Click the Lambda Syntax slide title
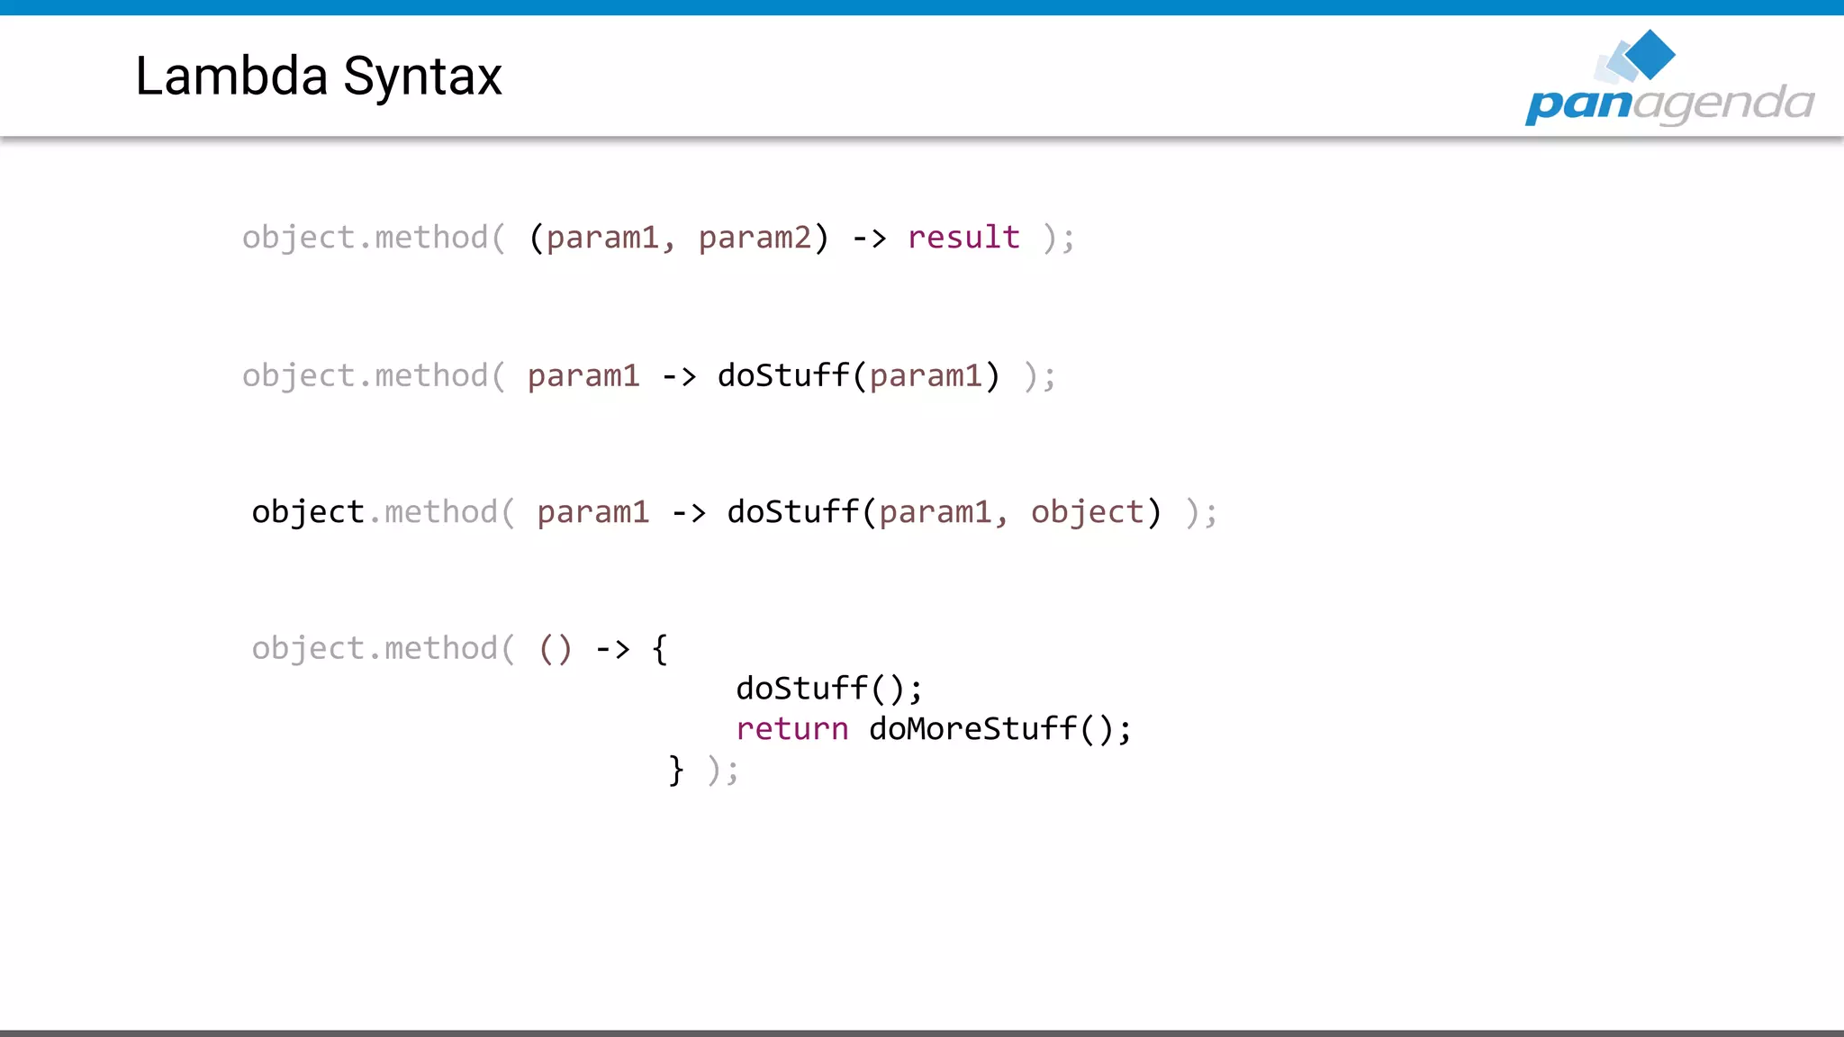This screenshot has height=1037, width=1844. click(318, 77)
